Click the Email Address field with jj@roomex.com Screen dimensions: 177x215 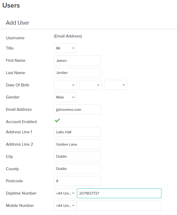click(77, 110)
